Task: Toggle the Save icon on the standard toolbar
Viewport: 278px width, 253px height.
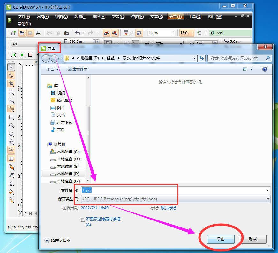Action: [x=30, y=33]
